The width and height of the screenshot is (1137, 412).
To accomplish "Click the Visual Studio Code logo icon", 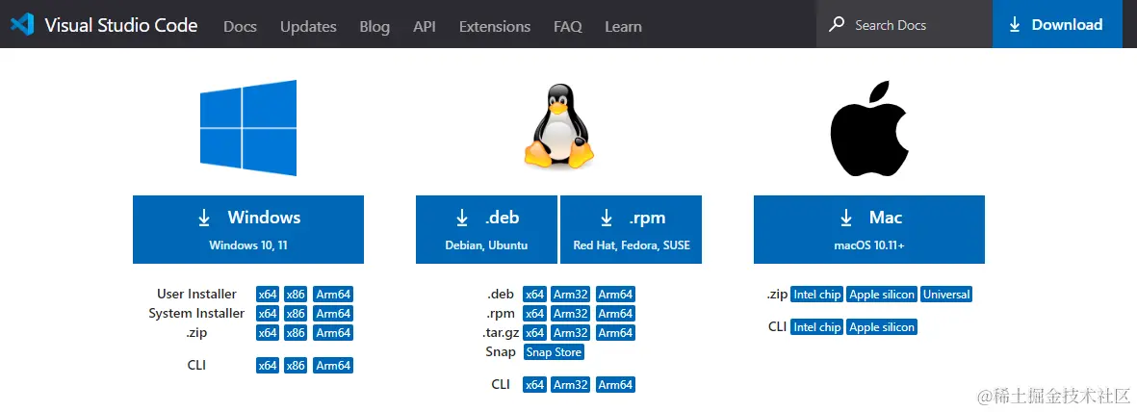I will pos(22,25).
